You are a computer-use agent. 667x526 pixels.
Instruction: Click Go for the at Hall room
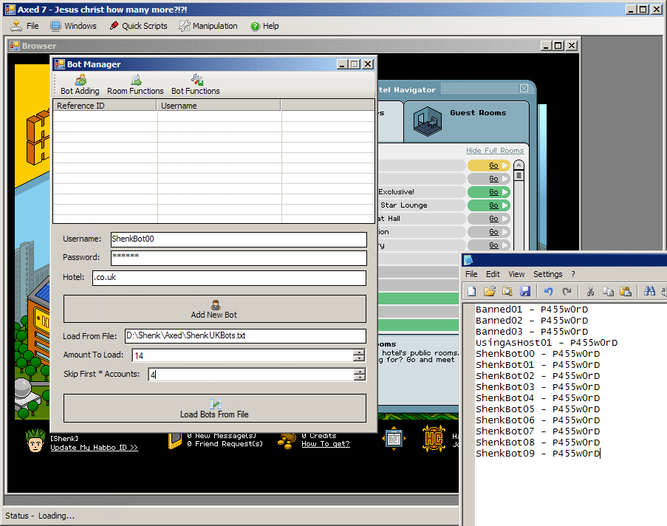[488, 219]
